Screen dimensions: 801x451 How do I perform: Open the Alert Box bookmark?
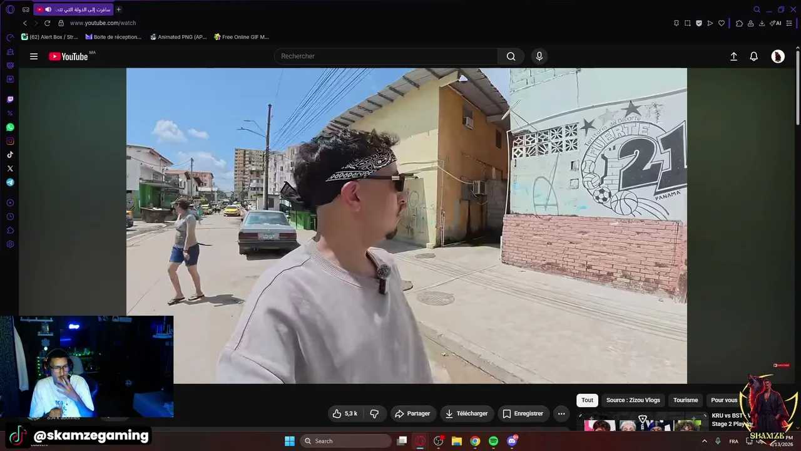(x=49, y=37)
